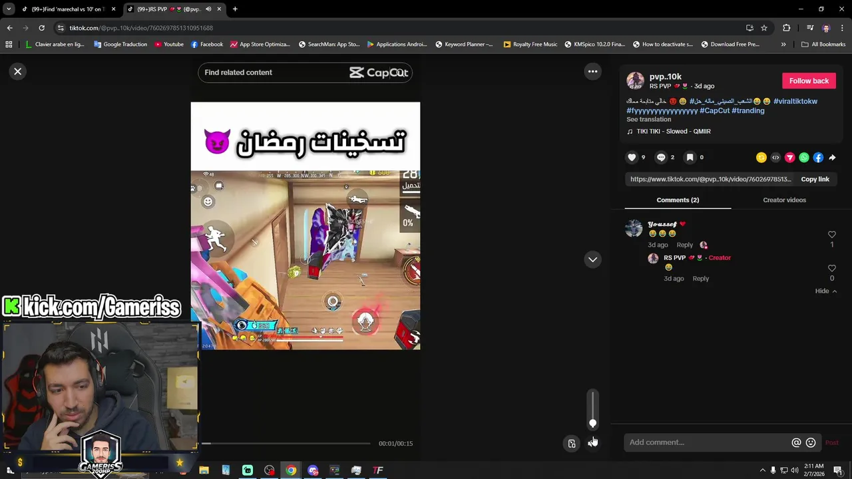The width and height of the screenshot is (852, 479).
Task: Like RS PVP creator reply
Action: click(x=831, y=269)
